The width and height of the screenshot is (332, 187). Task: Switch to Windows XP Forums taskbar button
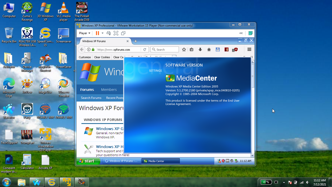point(121,161)
